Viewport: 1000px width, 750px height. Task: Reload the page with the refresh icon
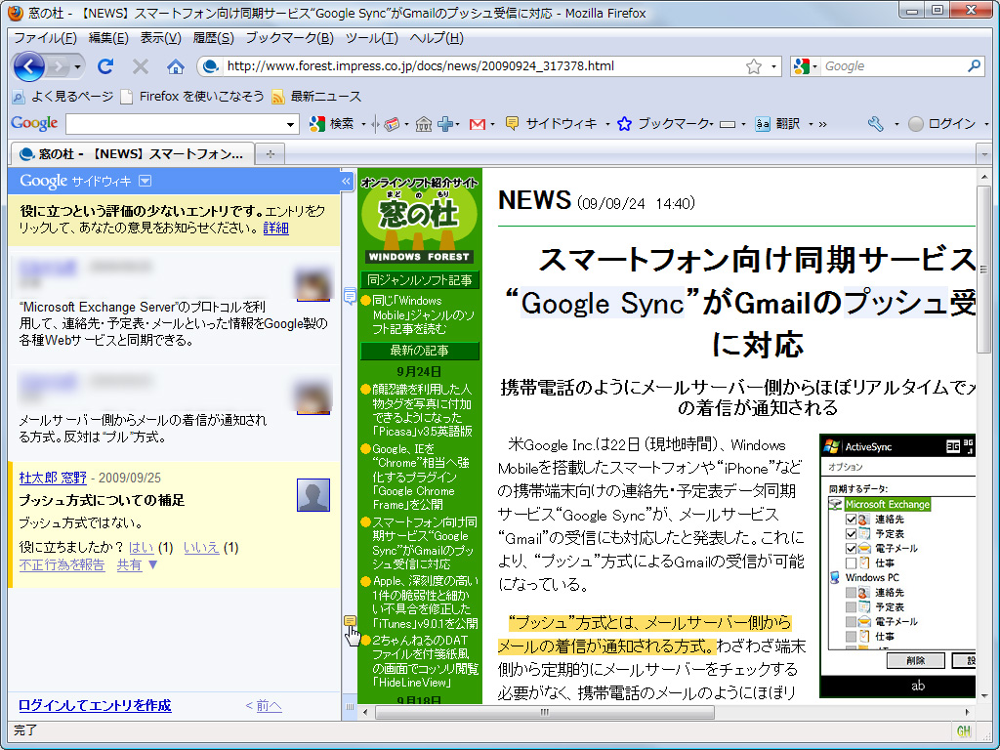(105, 66)
